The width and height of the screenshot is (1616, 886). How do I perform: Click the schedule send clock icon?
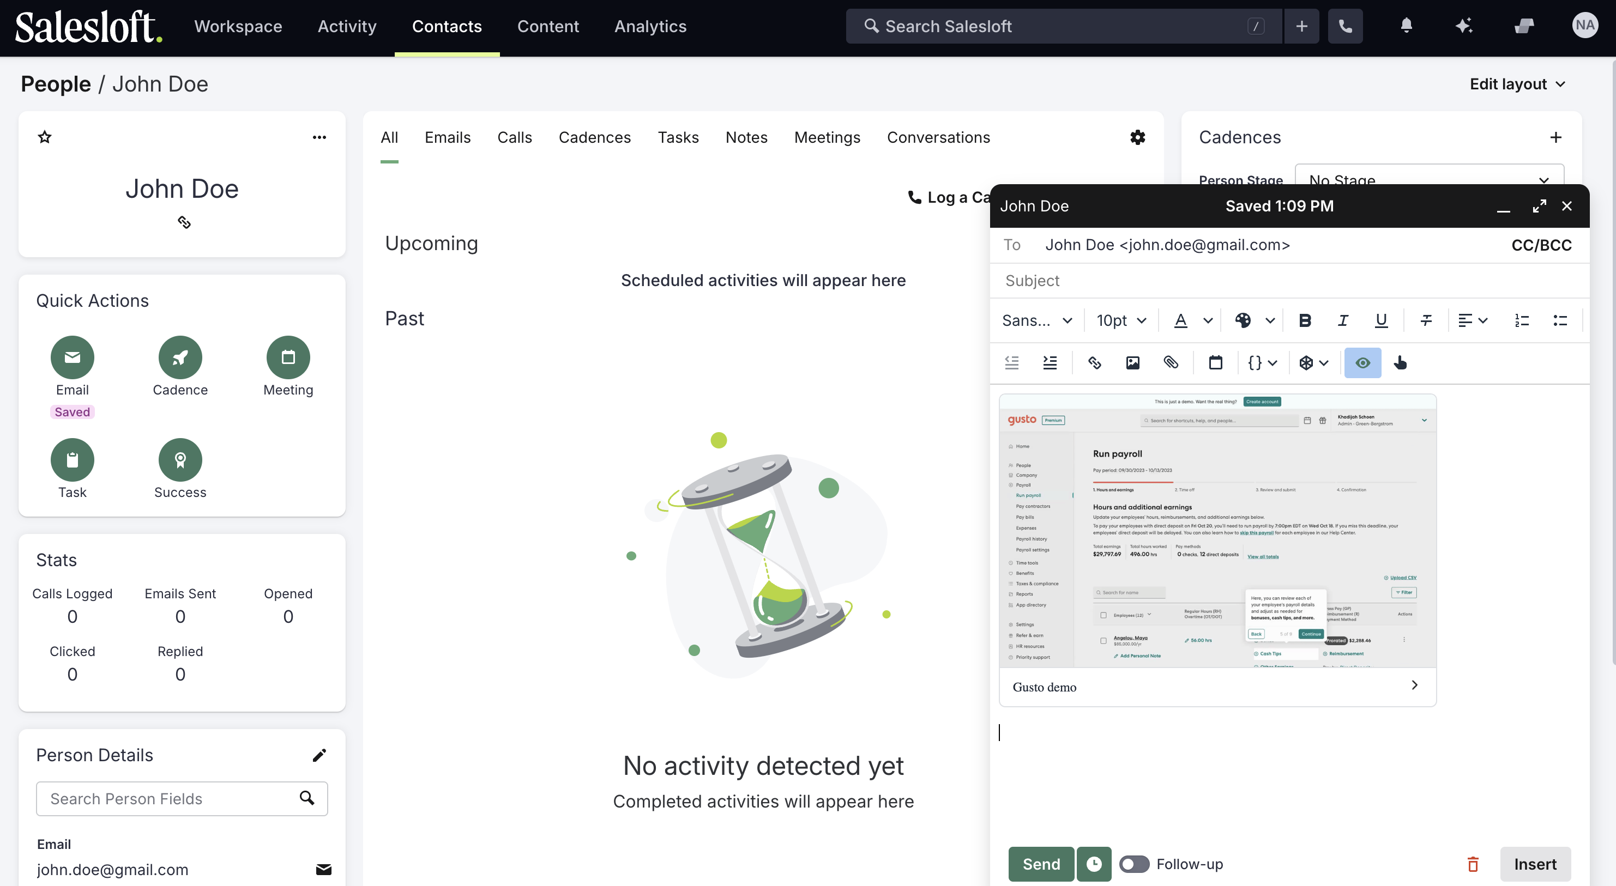[x=1094, y=864]
